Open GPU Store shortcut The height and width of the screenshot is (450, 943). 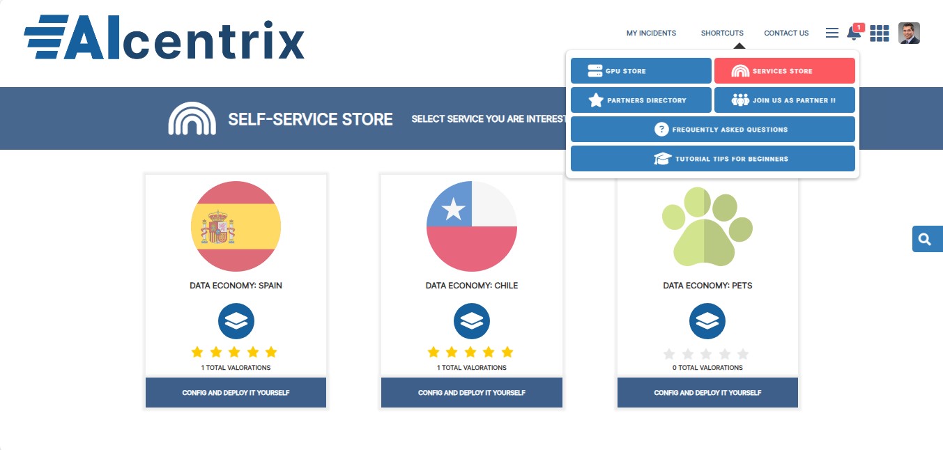click(641, 71)
